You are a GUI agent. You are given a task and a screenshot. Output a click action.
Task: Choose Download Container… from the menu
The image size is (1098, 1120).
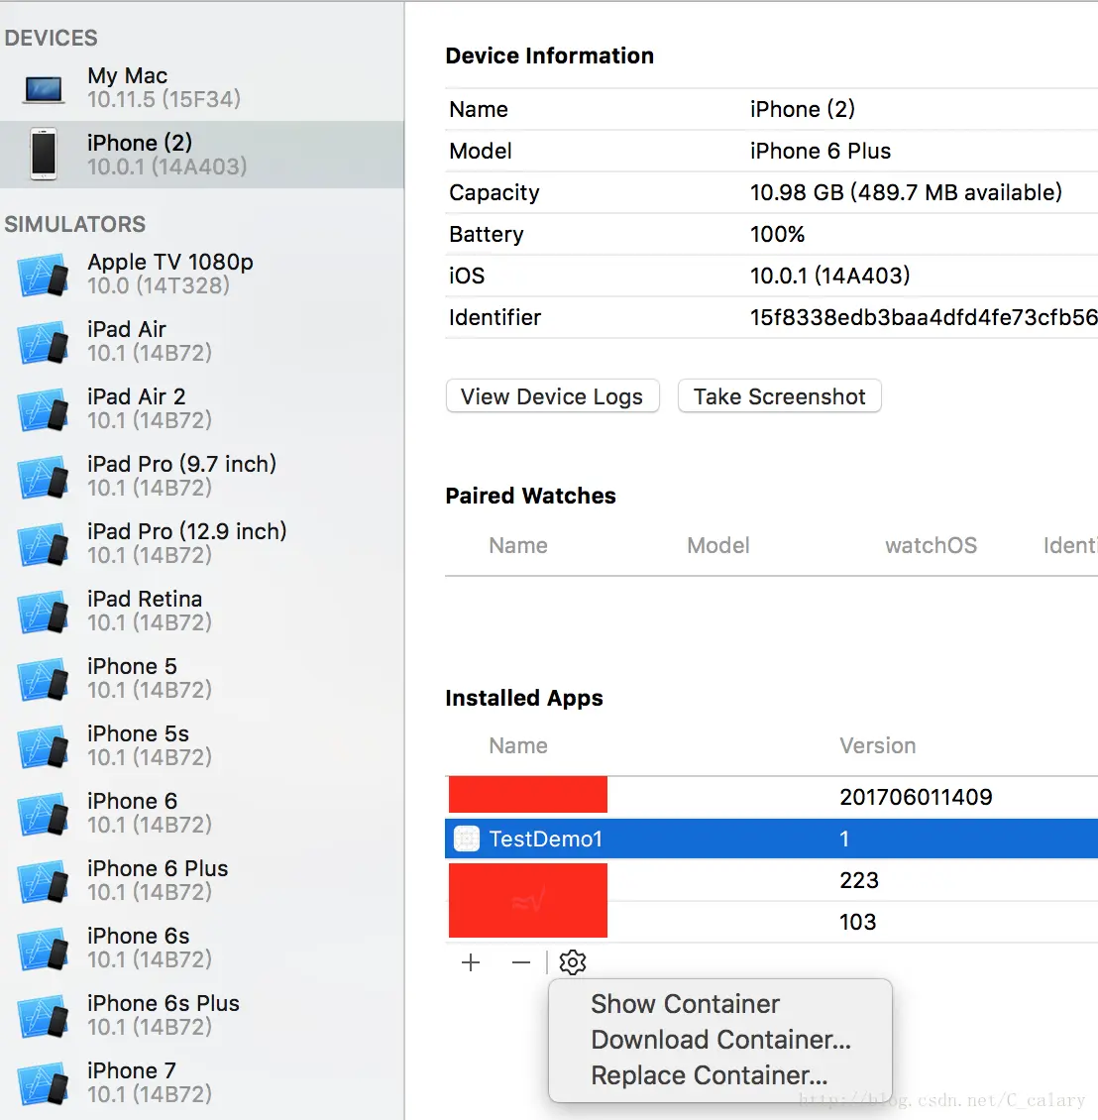720,1040
